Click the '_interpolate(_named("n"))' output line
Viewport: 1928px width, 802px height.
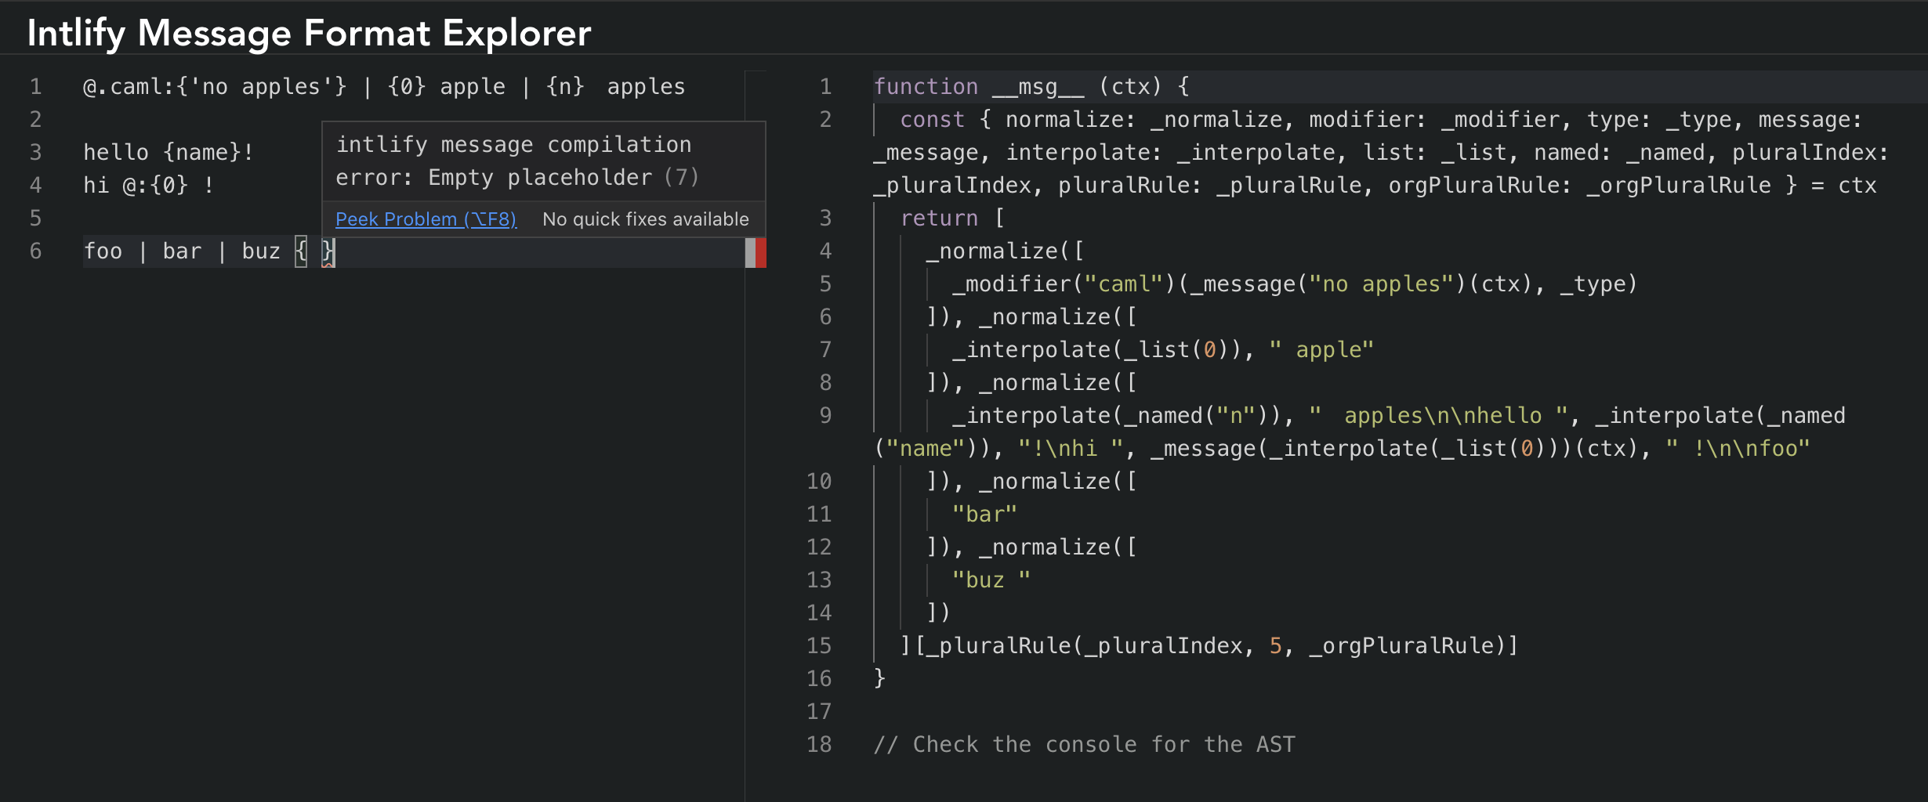click(x=1399, y=415)
